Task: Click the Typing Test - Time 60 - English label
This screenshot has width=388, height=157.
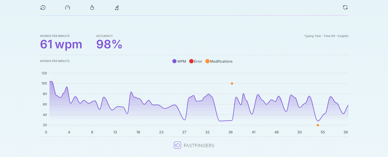Action: coord(326,36)
